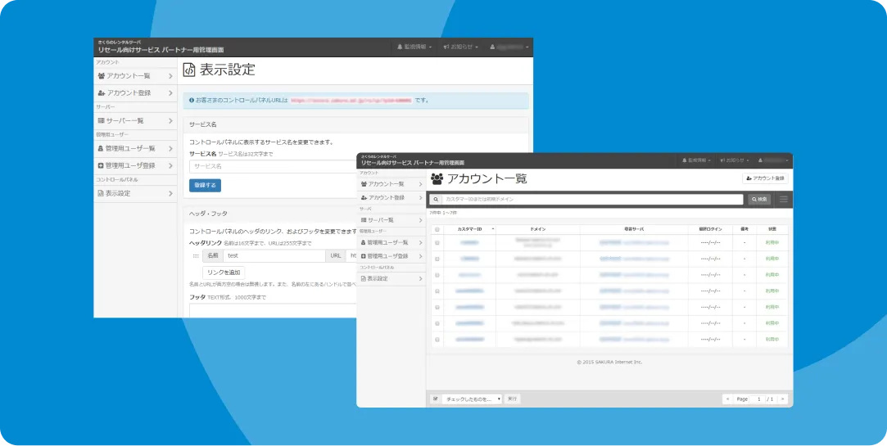Click the カスタマーID column sort arrow
The height and width of the screenshot is (446, 887).
coord(493,229)
